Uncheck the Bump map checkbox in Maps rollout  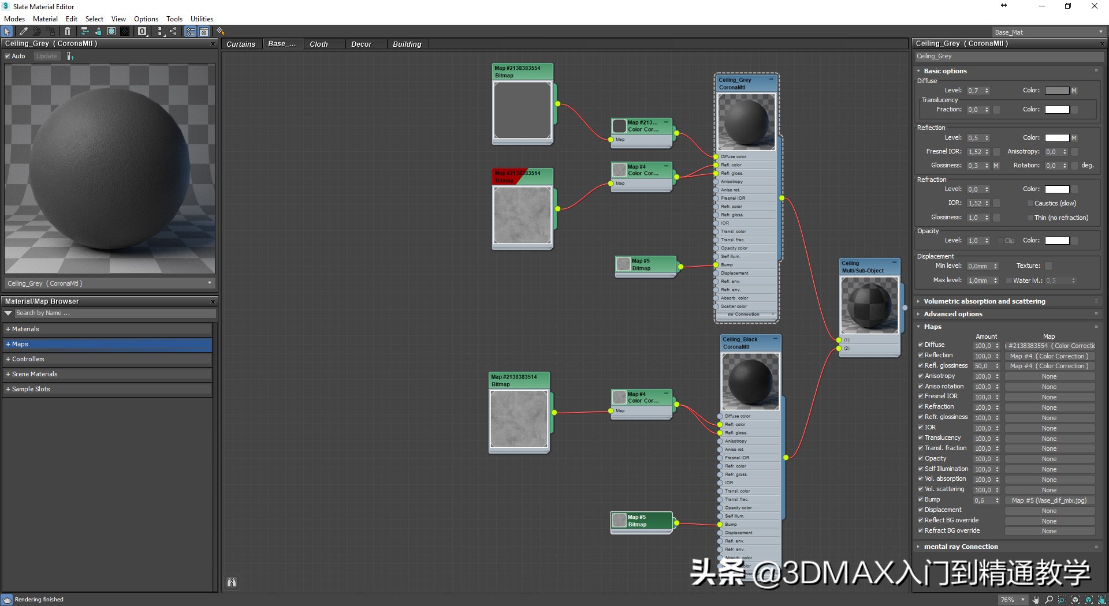click(x=921, y=500)
